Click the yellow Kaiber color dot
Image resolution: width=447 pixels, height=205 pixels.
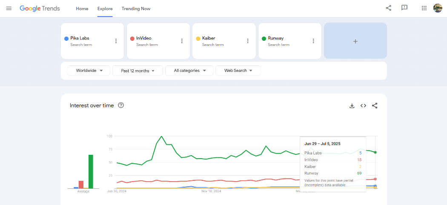click(198, 38)
